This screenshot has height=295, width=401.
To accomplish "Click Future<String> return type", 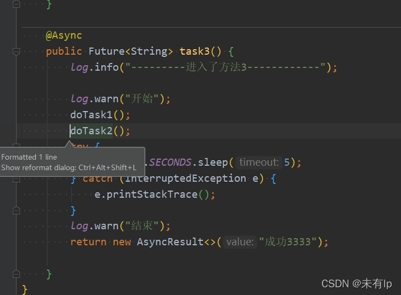I will 131,51.
